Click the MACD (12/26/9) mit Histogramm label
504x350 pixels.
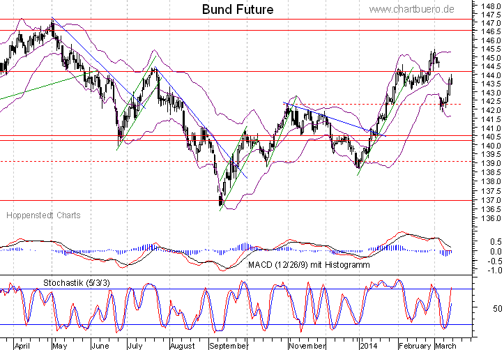pos(309,265)
